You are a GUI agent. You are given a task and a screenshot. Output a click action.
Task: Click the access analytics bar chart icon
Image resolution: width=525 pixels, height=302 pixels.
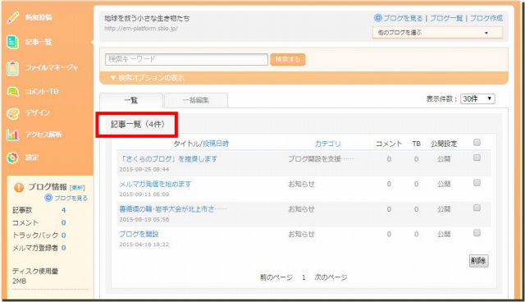13,135
